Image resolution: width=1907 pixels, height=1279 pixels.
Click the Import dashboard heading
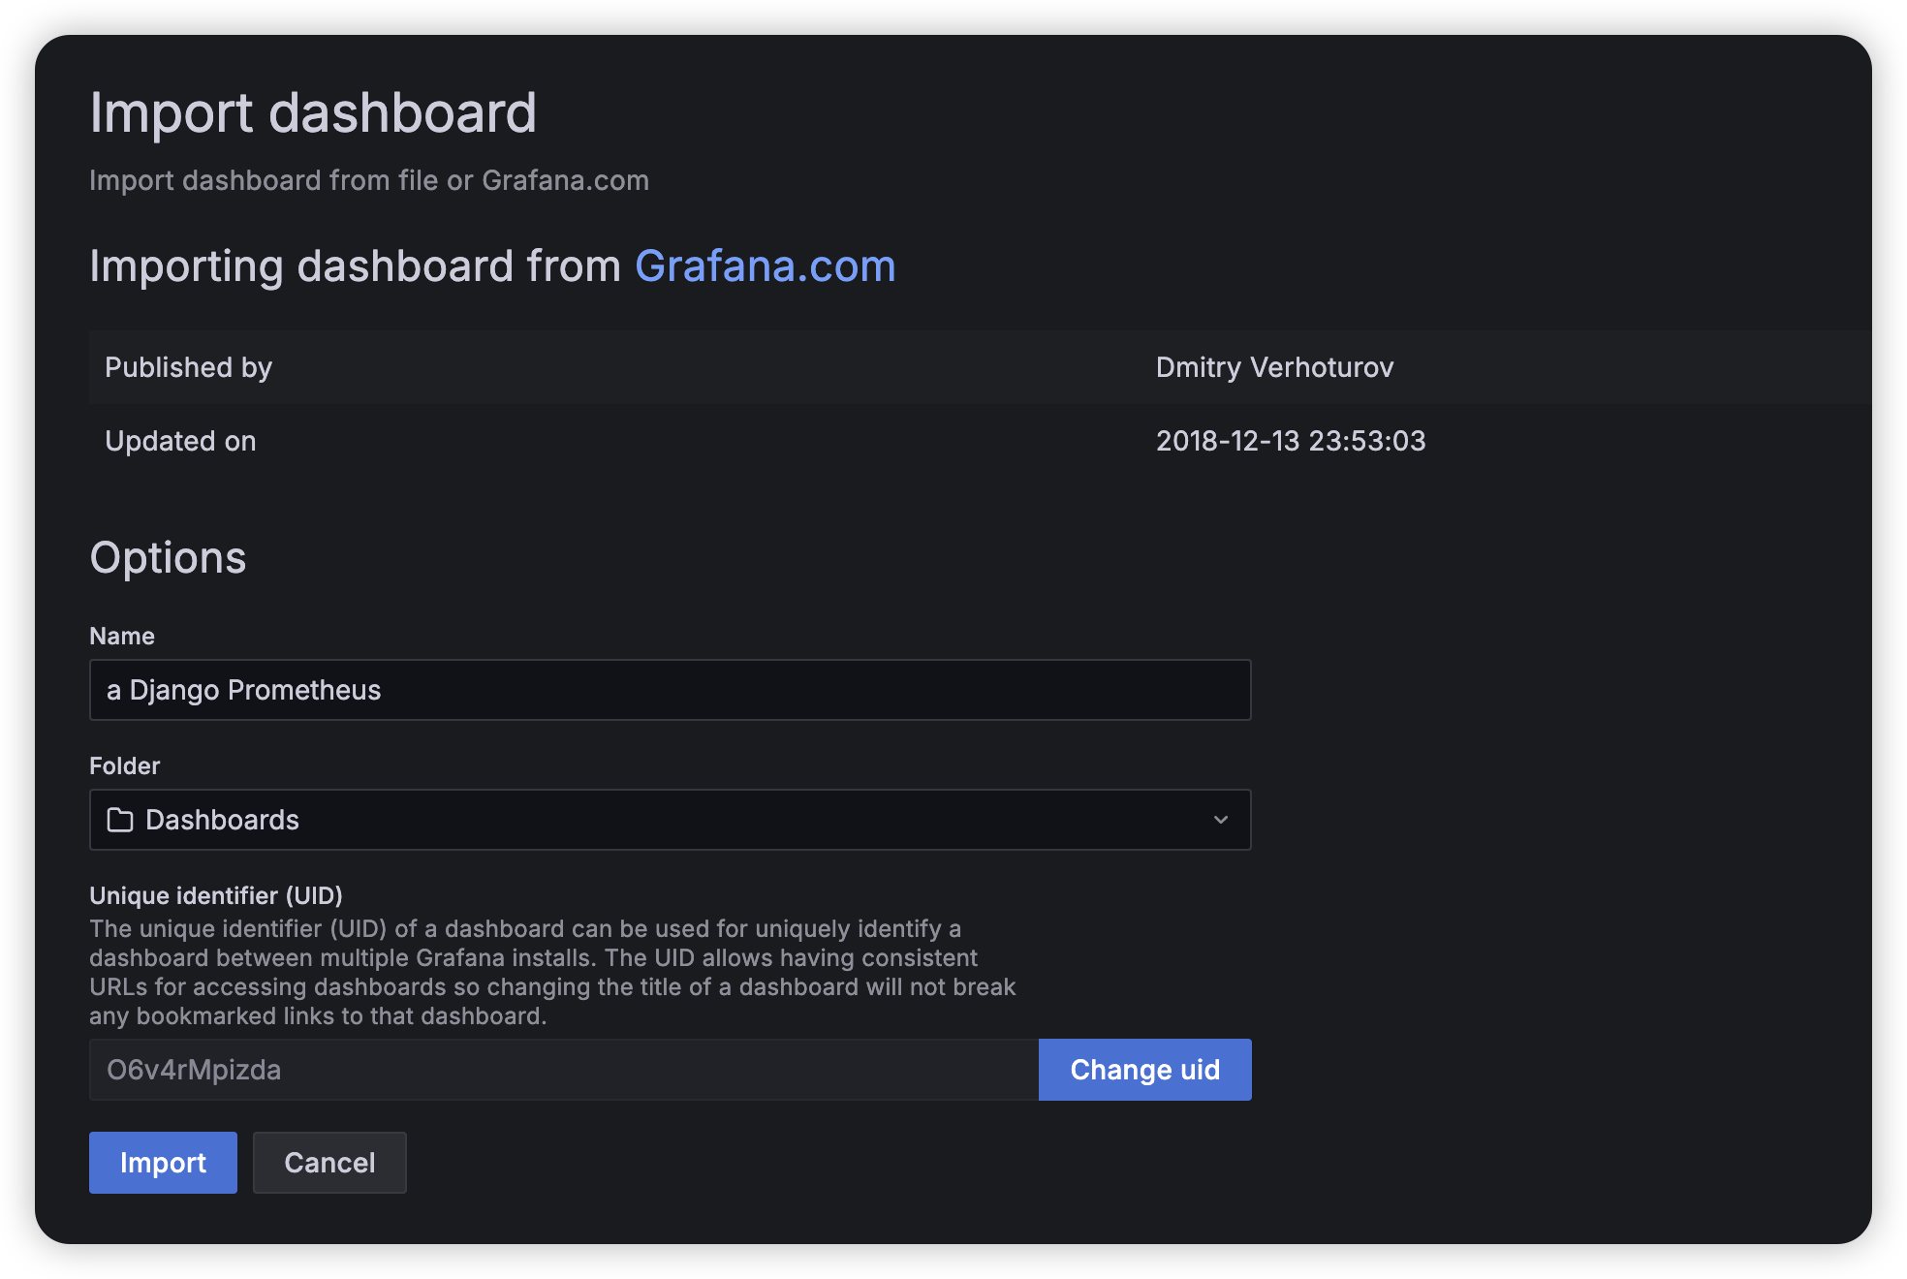[x=313, y=112]
